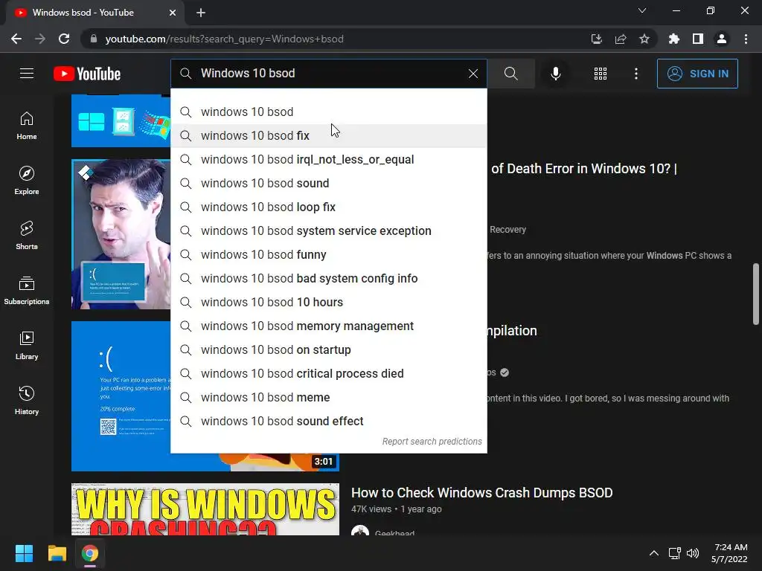Click the page vertical scrollbar thumb
Screen dimensions: 762x571
(x=756, y=294)
